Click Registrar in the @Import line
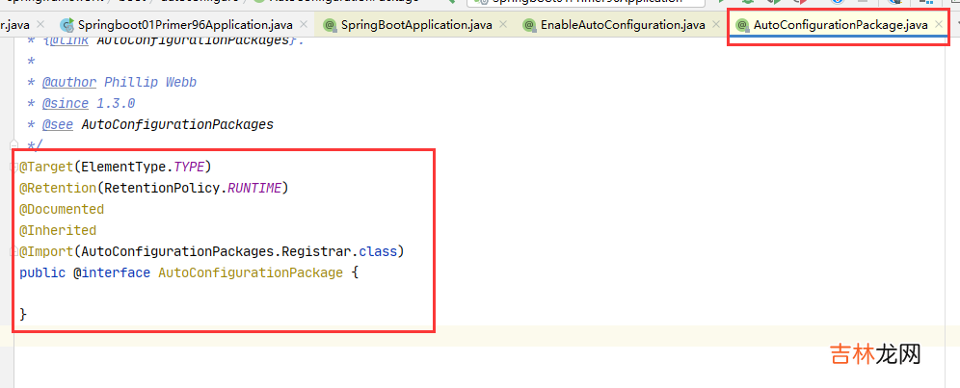This screenshot has height=388, width=960. [x=313, y=251]
